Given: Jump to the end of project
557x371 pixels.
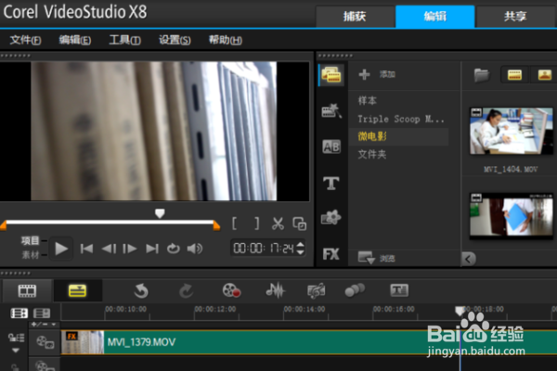Looking at the screenshot, I should pos(152,249).
